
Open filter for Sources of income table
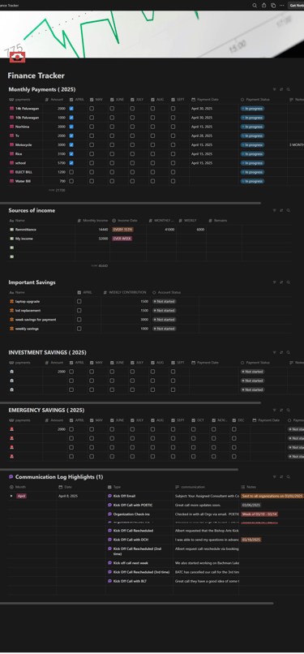[275, 210]
